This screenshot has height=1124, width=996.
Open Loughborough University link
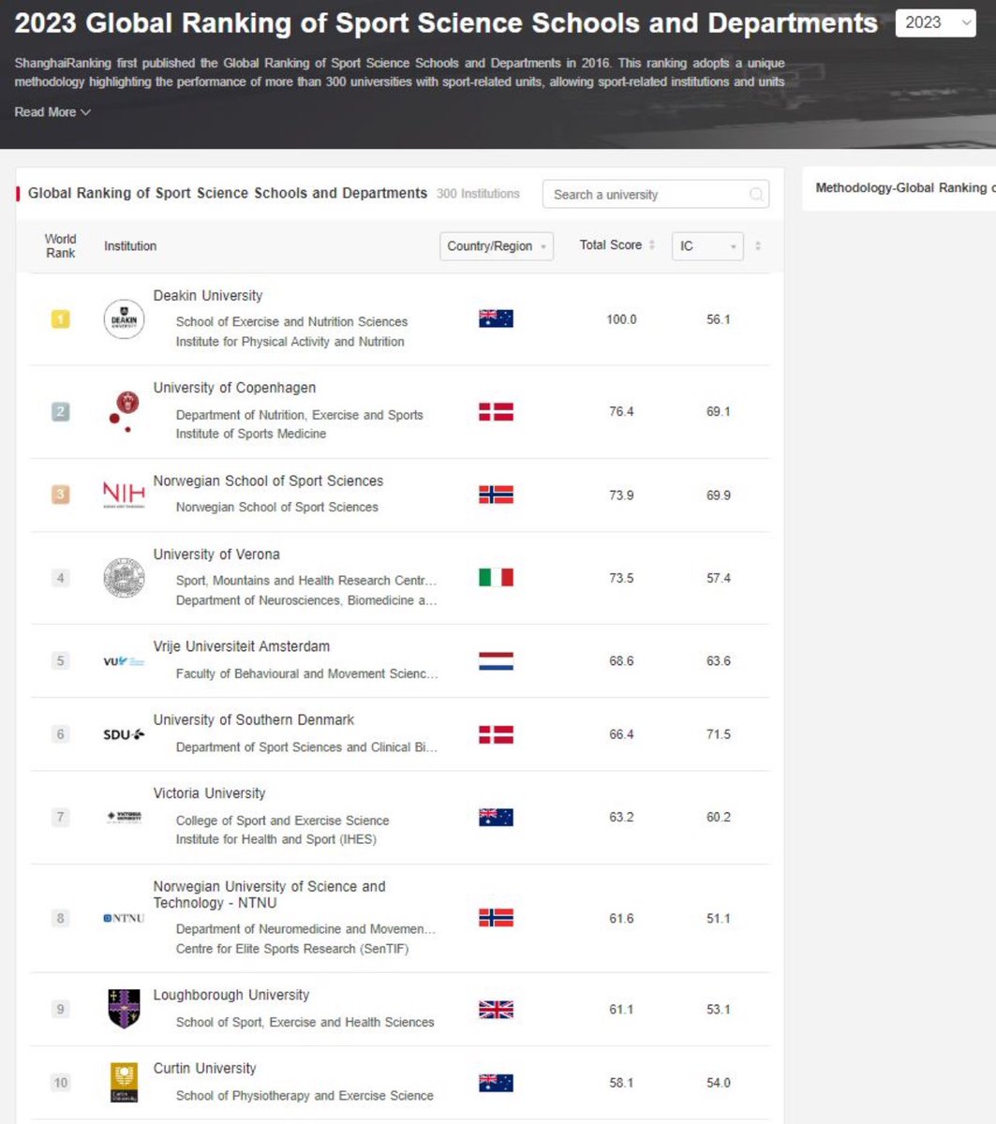coord(231,995)
